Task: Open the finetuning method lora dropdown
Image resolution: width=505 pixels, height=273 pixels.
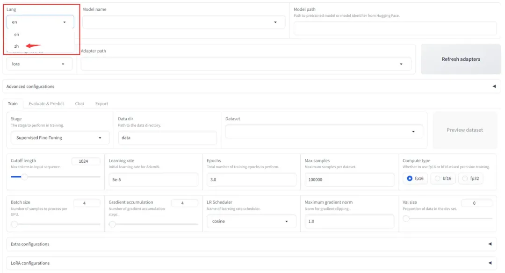Action: pos(39,64)
